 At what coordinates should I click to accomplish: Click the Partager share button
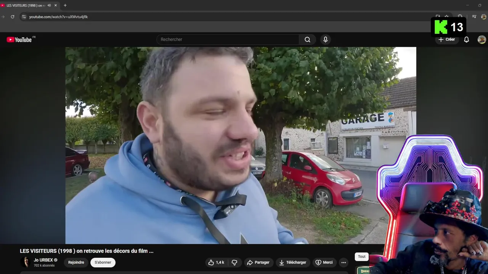(258, 263)
